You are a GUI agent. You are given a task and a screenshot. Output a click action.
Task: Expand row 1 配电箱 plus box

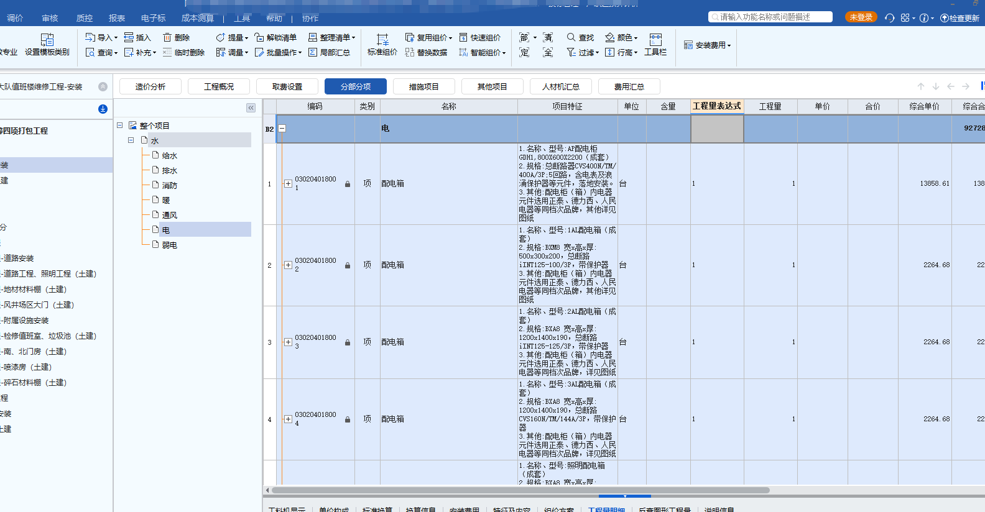coord(288,184)
